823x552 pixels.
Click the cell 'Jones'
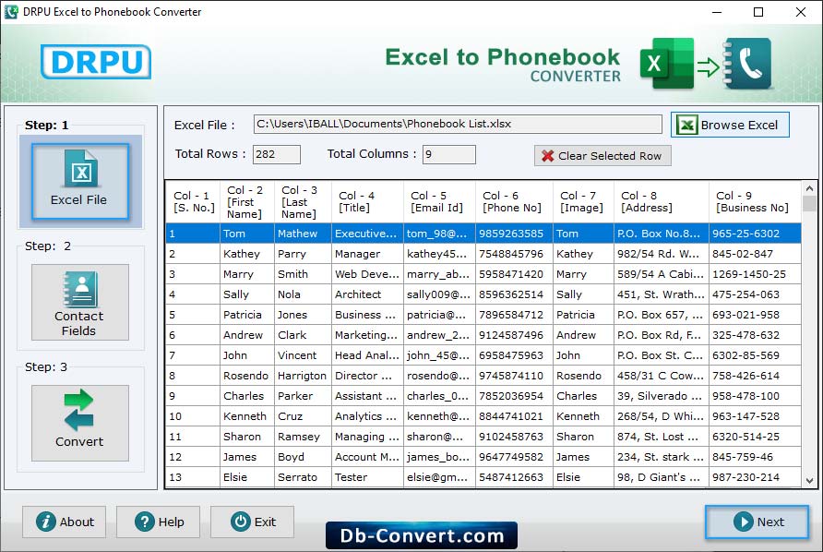click(x=303, y=315)
